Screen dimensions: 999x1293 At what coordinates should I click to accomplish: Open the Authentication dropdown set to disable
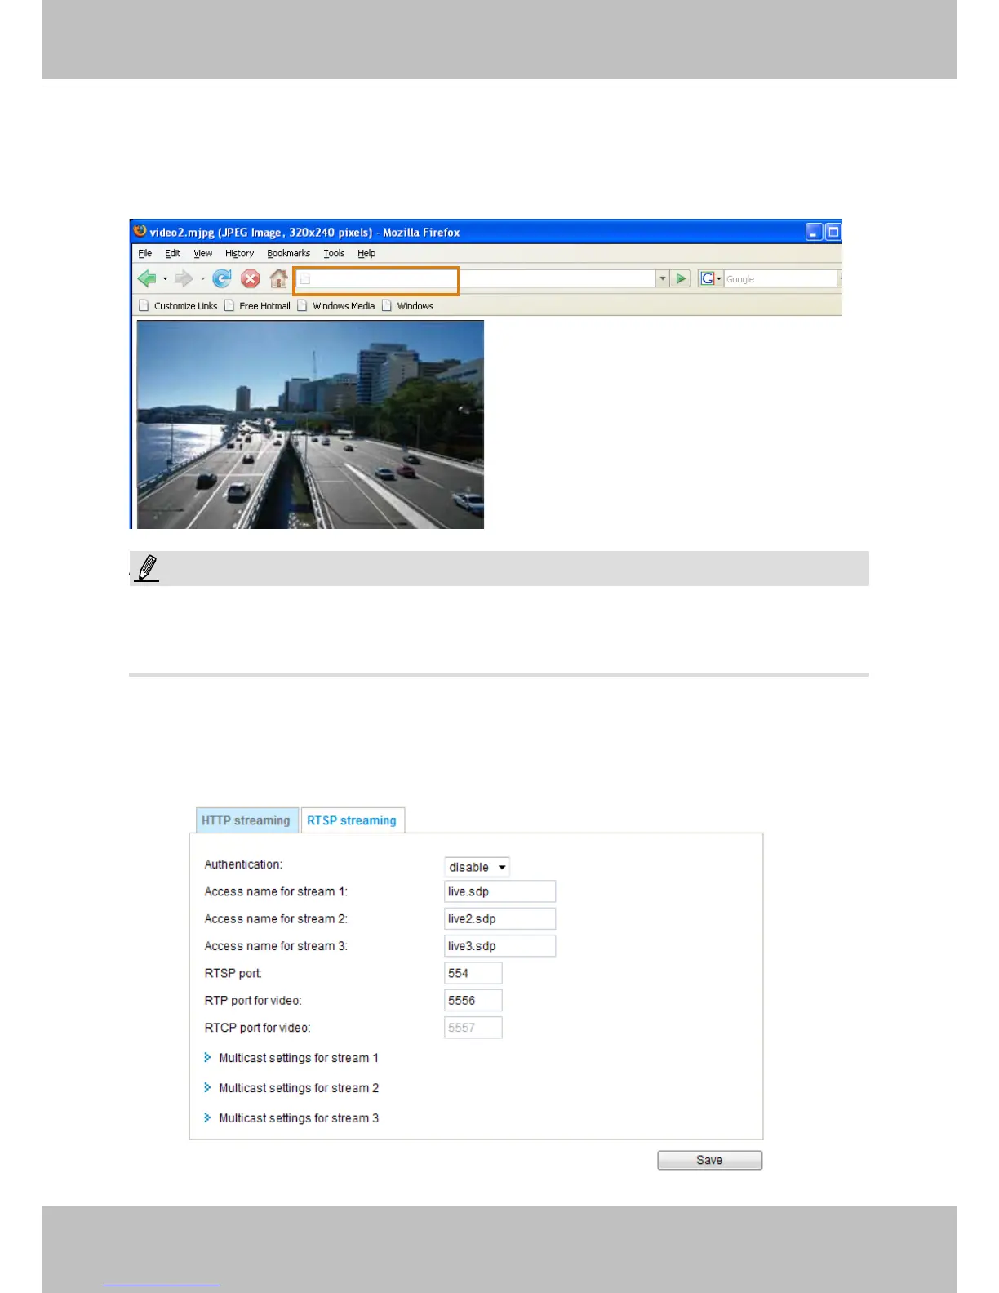click(477, 867)
